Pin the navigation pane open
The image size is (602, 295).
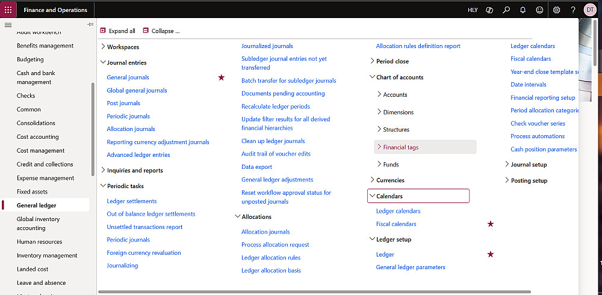(x=90, y=24)
